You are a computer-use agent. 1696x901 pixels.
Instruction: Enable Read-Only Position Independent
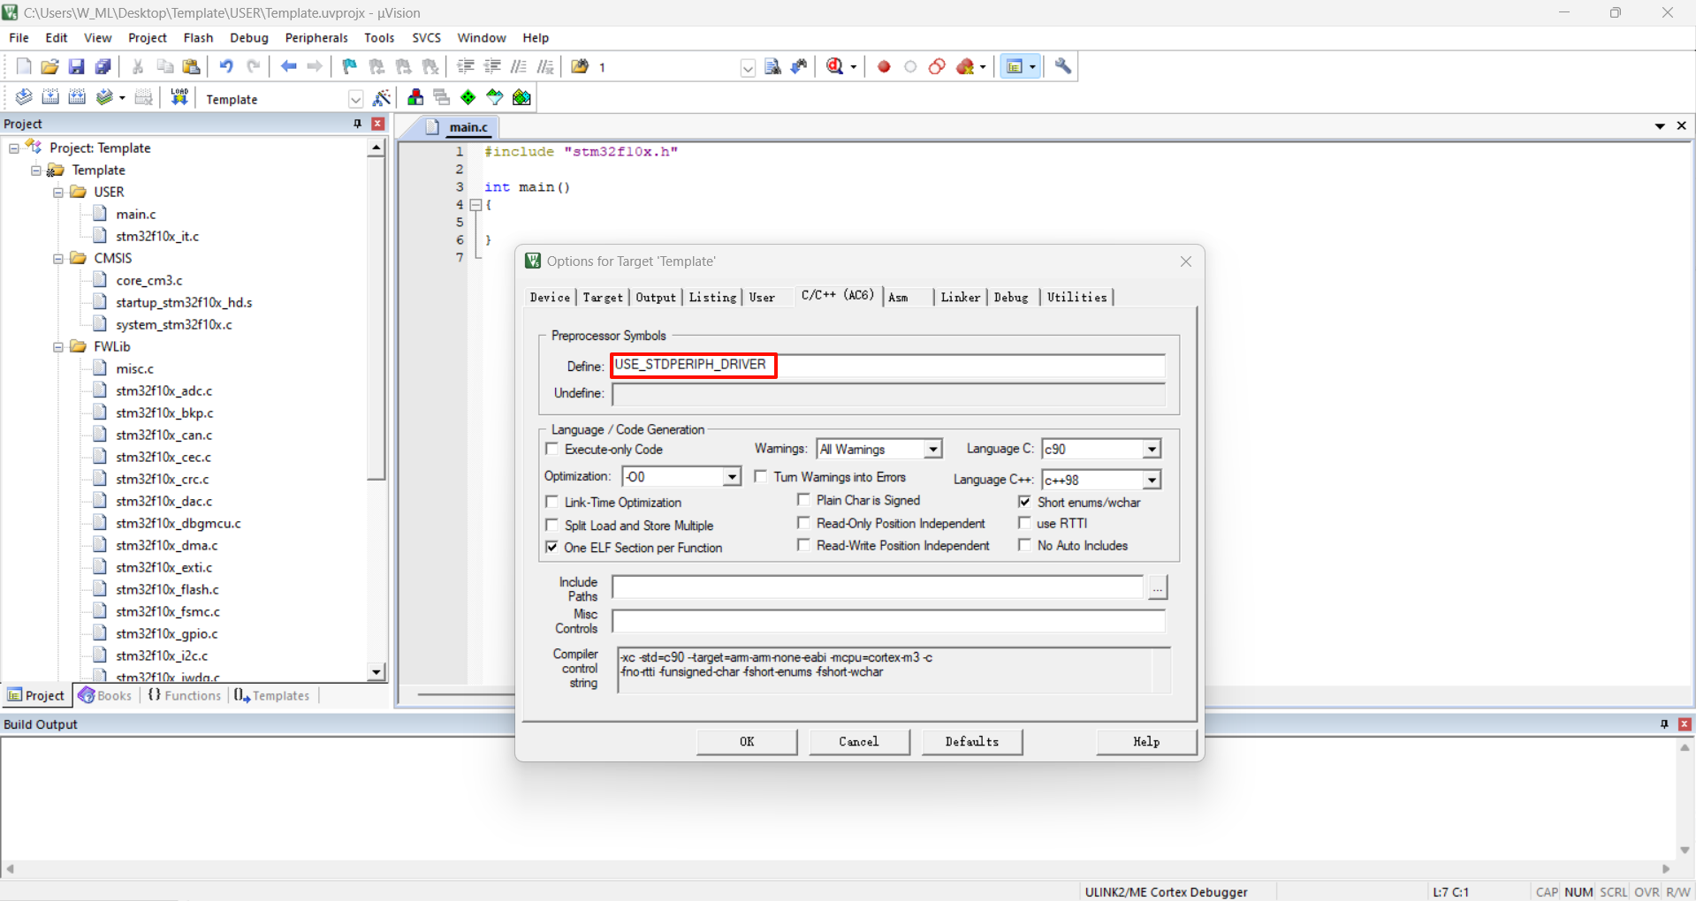(804, 523)
